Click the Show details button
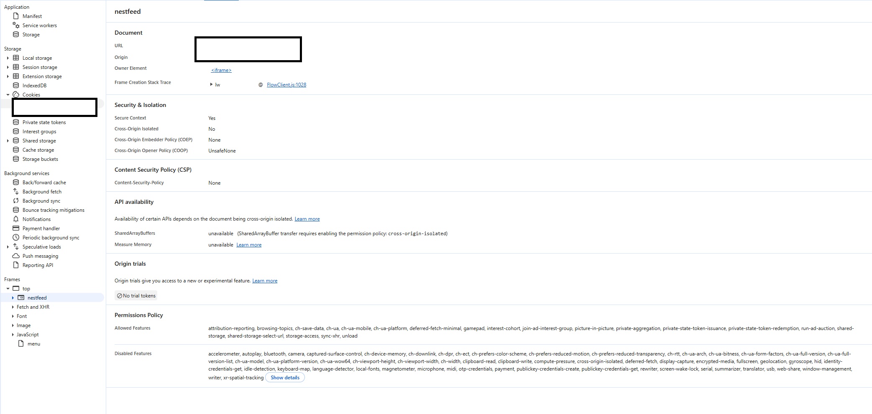Image resolution: width=872 pixels, height=414 pixels. (285, 378)
